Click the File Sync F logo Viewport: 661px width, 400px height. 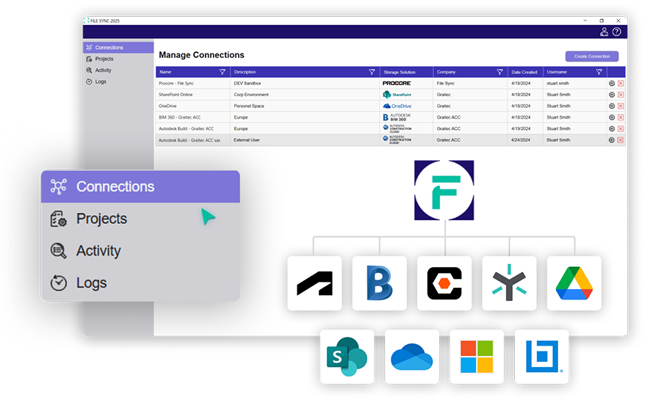coord(444,190)
